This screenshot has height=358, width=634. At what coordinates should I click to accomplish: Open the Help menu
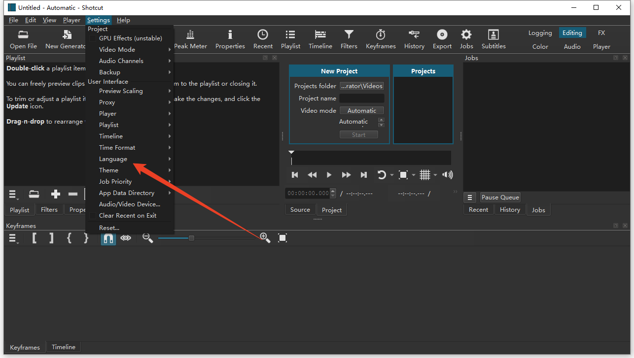[x=123, y=20]
